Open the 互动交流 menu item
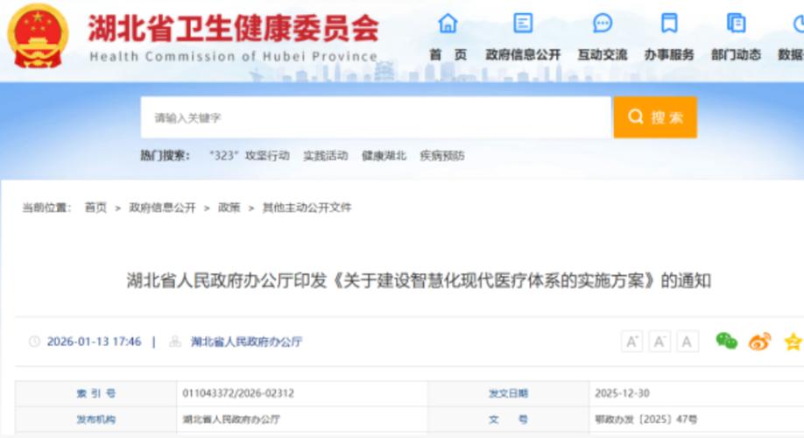Screen dimensions: 804x438 (603, 54)
